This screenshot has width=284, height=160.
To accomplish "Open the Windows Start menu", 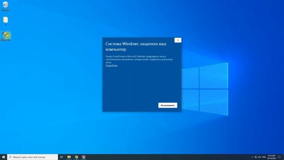I will click(x=4, y=157).
